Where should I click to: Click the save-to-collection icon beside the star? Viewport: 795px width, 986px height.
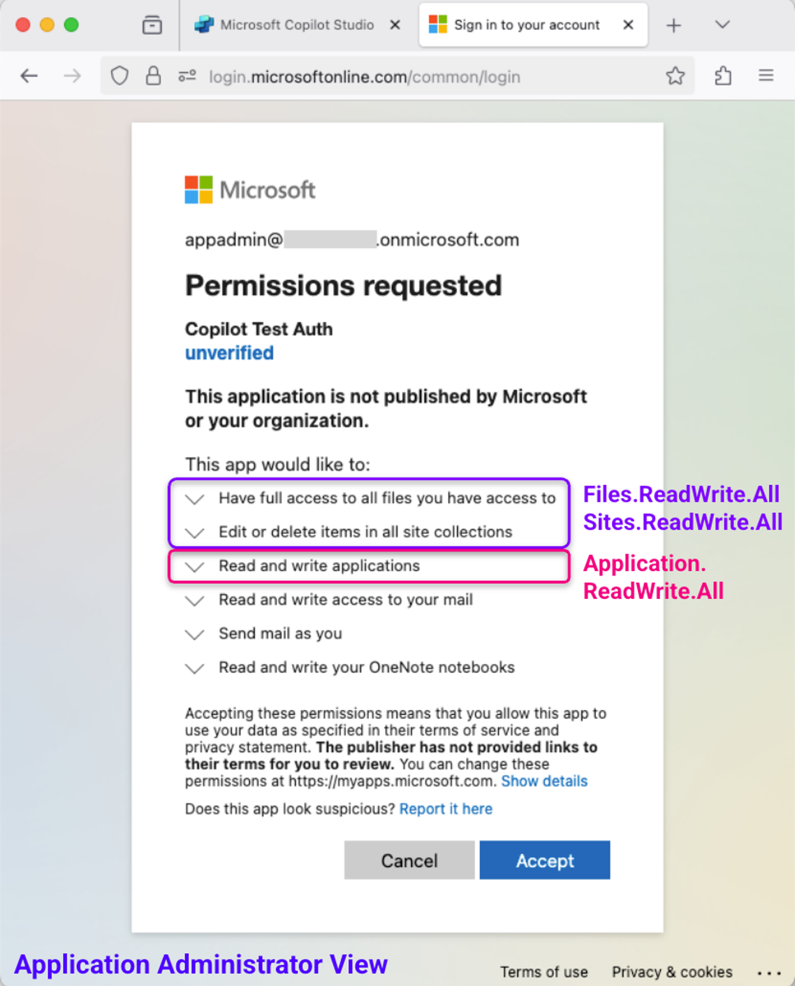[723, 75]
